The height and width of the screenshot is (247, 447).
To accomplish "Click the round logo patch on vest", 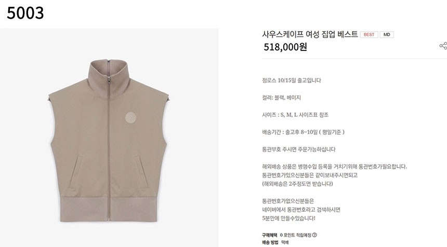I will 131,117.
